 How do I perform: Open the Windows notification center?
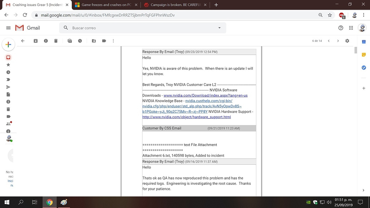(x=360, y=202)
